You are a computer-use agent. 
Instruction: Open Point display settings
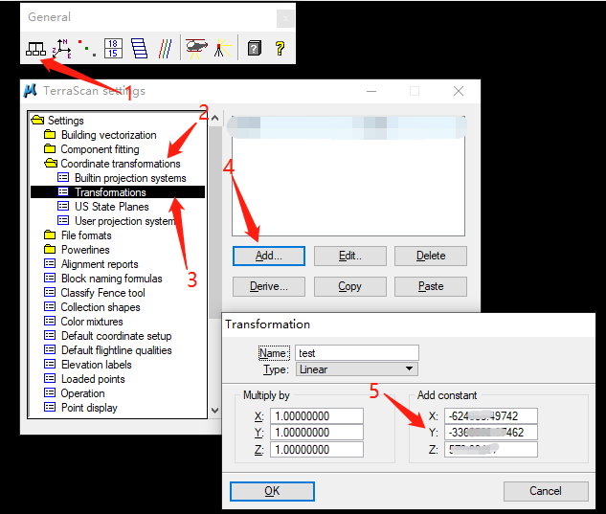coord(89,408)
